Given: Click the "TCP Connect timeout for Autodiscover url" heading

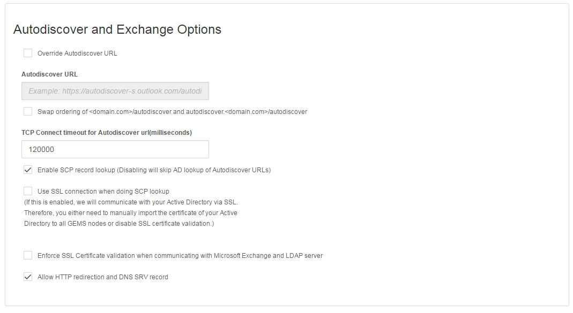Looking at the screenshot, I should click(107, 133).
